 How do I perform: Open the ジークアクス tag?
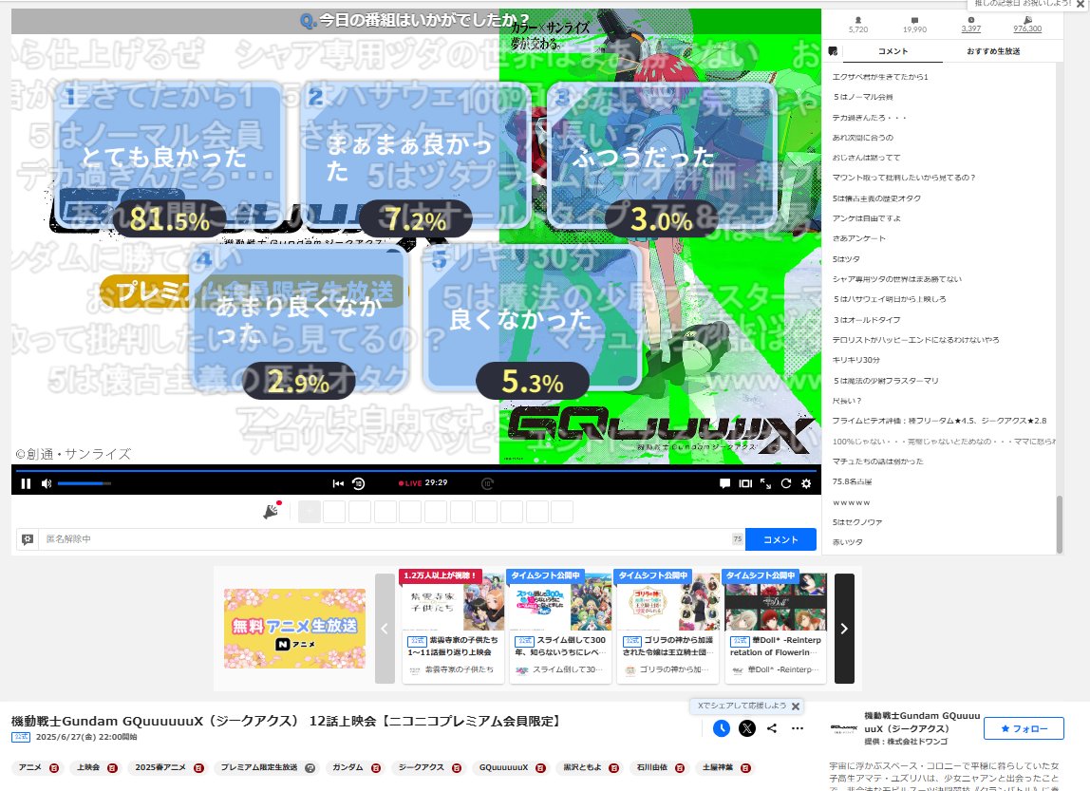421,767
